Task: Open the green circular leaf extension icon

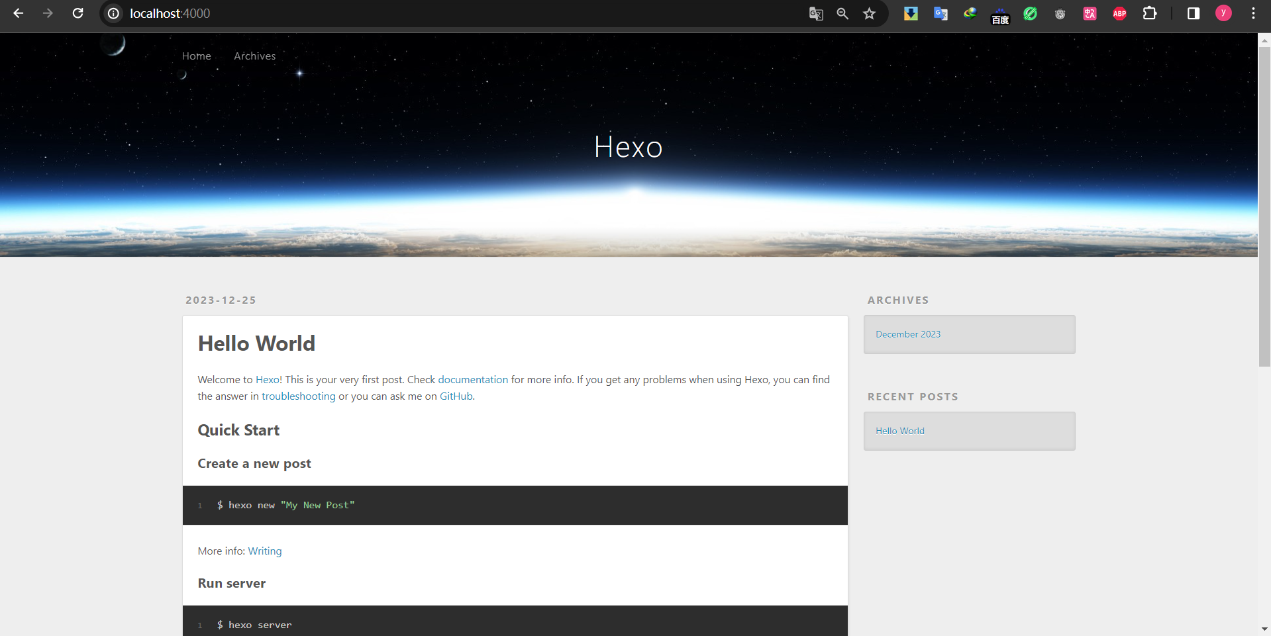Action: point(1030,13)
